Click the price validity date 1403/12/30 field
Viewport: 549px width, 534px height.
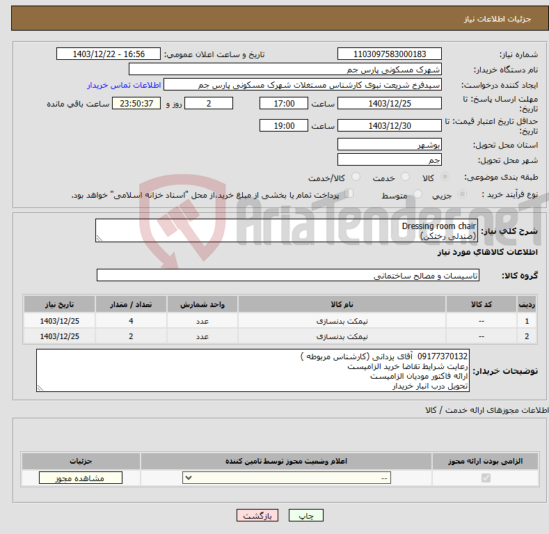(x=390, y=125)
